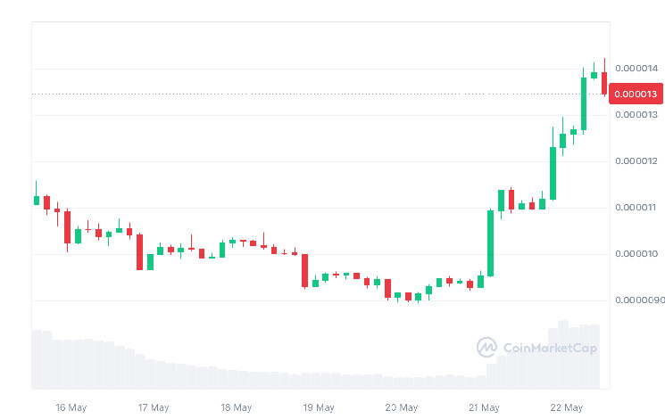Click the CoinMarketCap watermark text

point(549,349)
